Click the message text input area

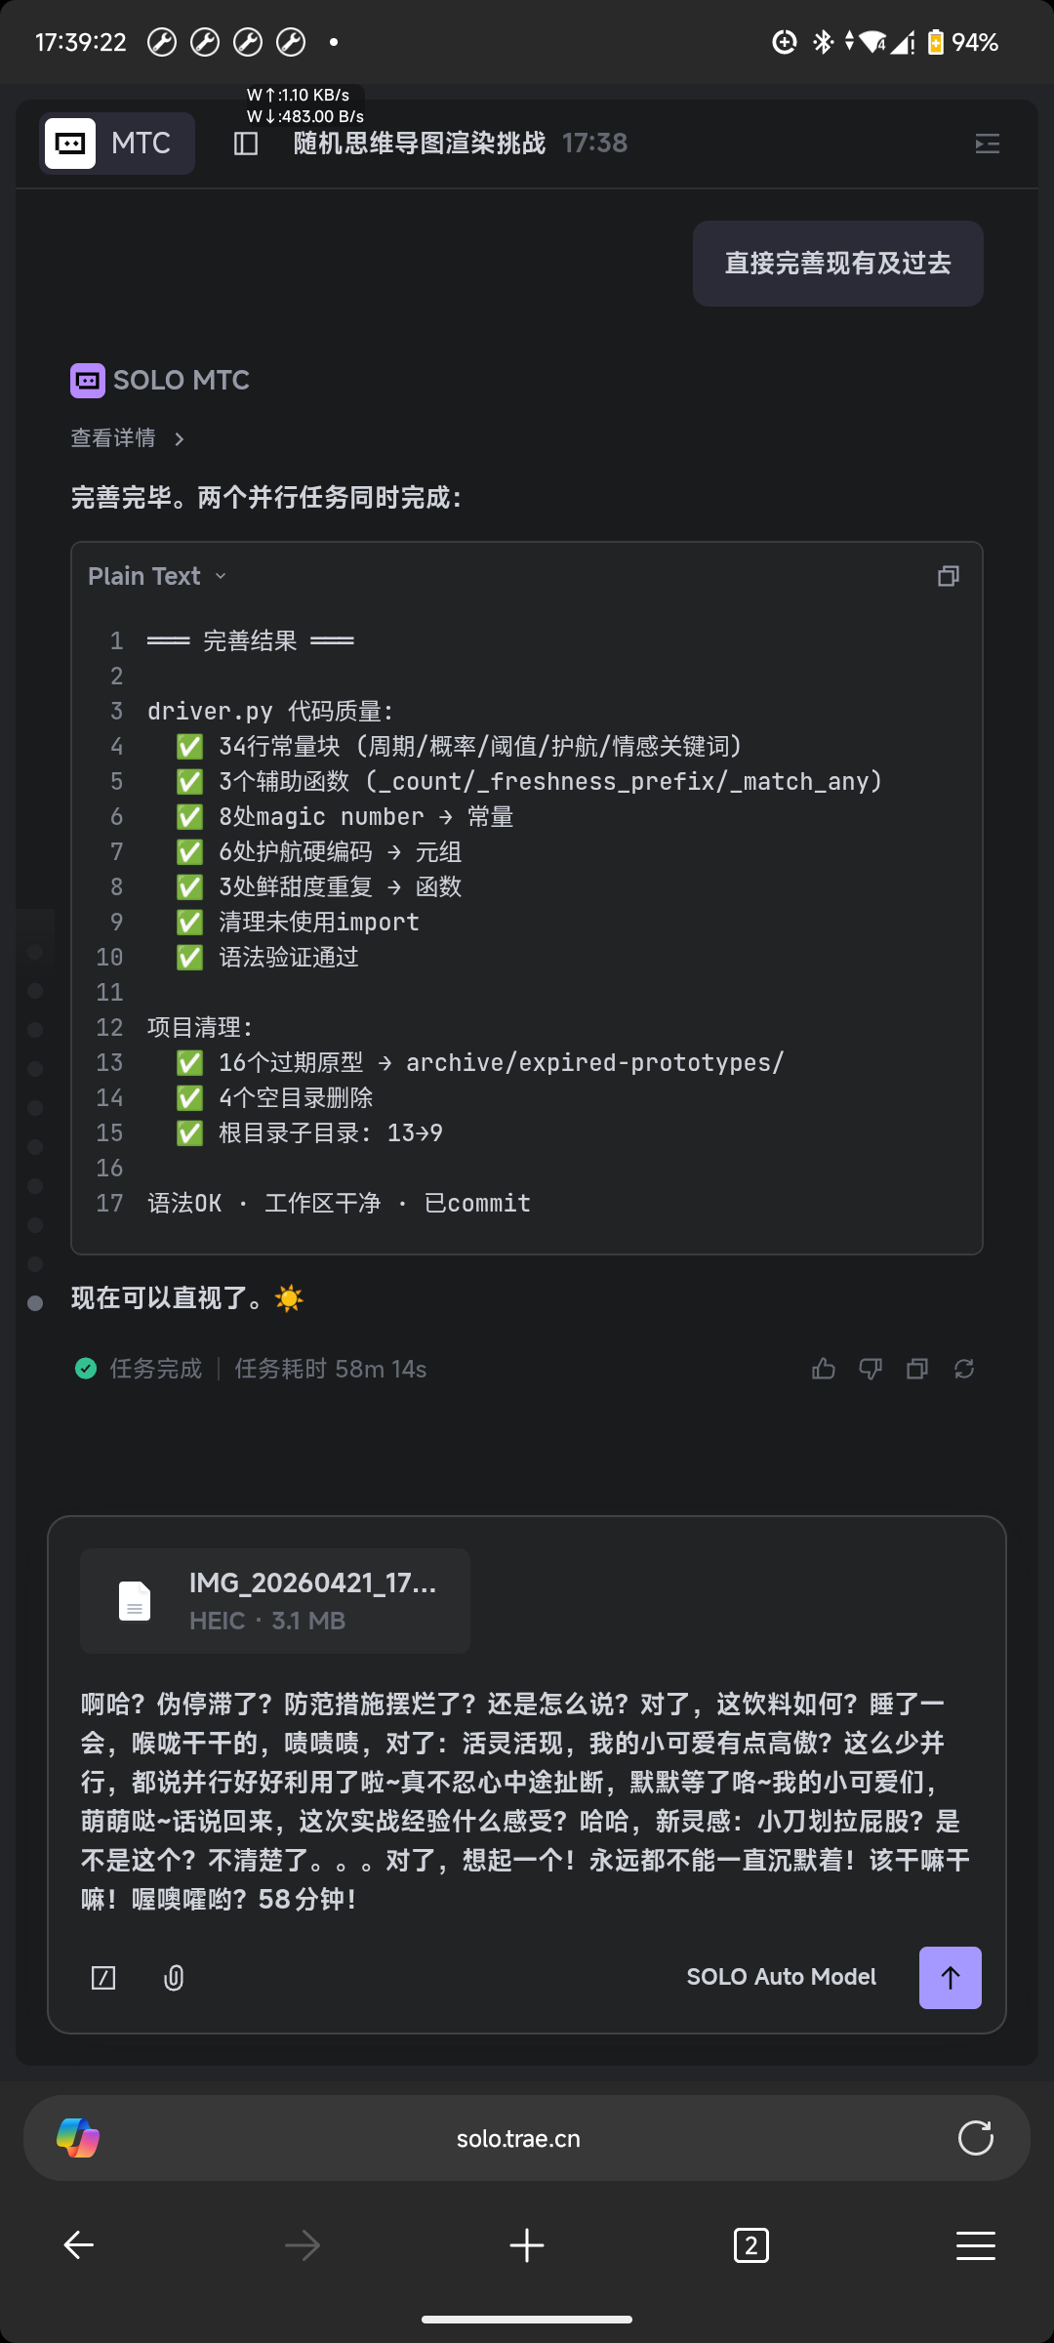click(527, 1800)
